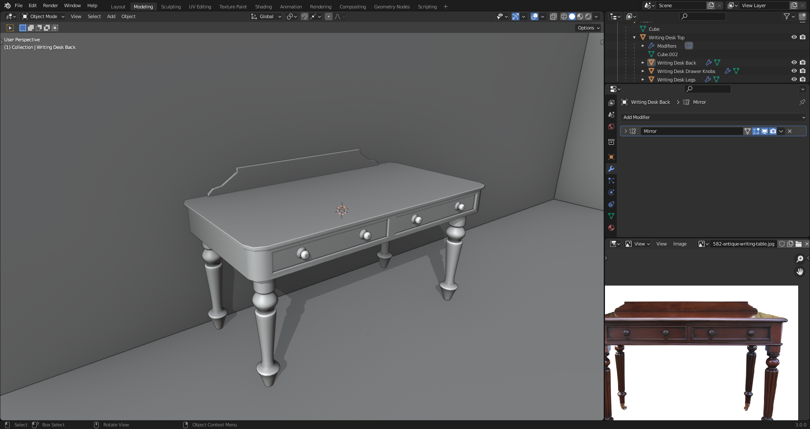Viewport: 810px width, 429px height.
Task: Hide Writing Desk Legs in viewport
Action: [x=794, y=79]
